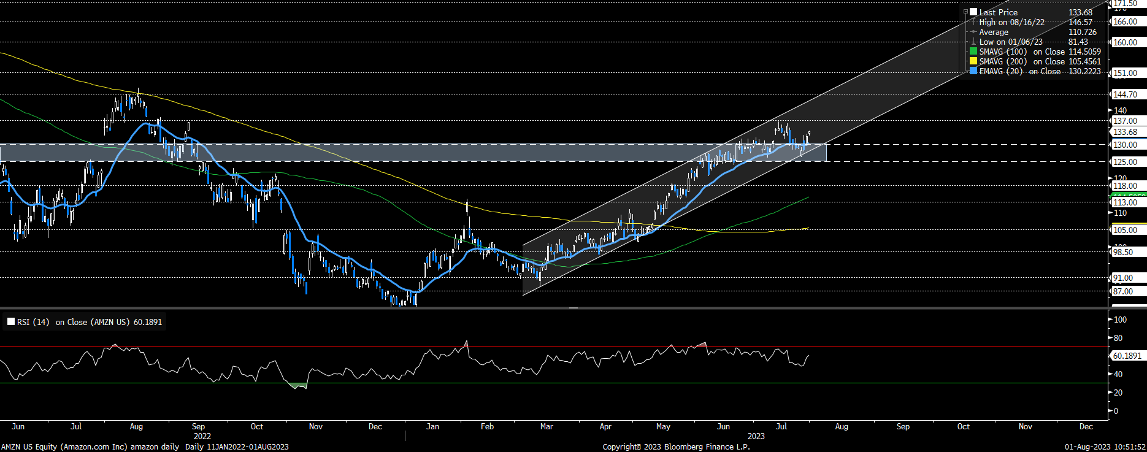Click the 110.726 average value in legend
Screen dimensions: 1147x452
(1083, 32)
